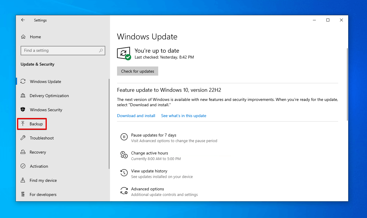
Task: Click the back arrow in Settings
Action: 23,20
